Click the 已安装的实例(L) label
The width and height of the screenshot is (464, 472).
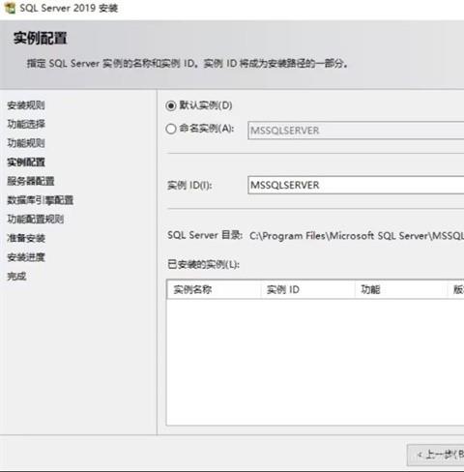click(204, 265)
